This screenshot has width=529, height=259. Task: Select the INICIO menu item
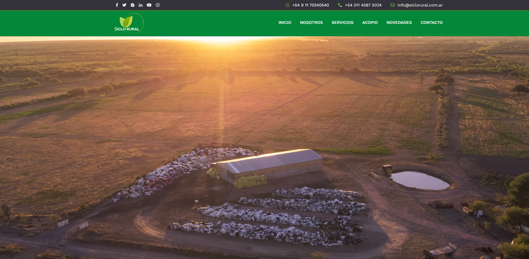coord(284,22)
